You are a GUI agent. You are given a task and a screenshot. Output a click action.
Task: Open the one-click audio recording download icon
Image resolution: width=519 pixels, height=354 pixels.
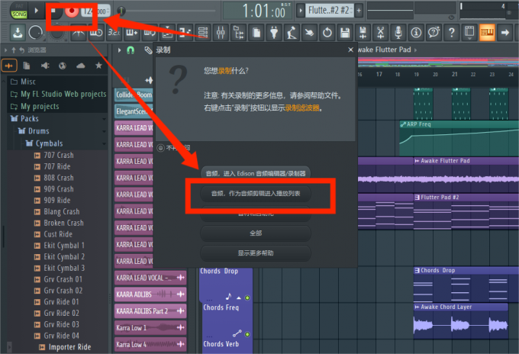[x=18, y=32]
